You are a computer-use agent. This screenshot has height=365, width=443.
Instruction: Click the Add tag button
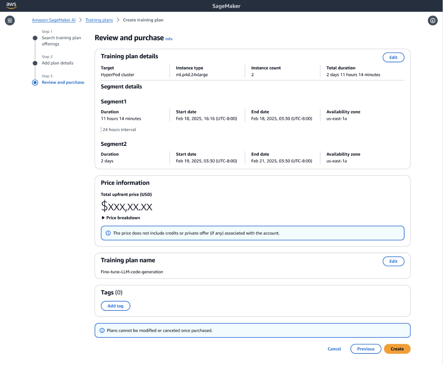tap(115, 306)
